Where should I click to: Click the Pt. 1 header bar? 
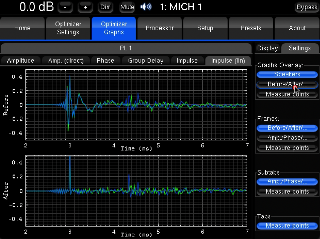(x=126, y=48)
